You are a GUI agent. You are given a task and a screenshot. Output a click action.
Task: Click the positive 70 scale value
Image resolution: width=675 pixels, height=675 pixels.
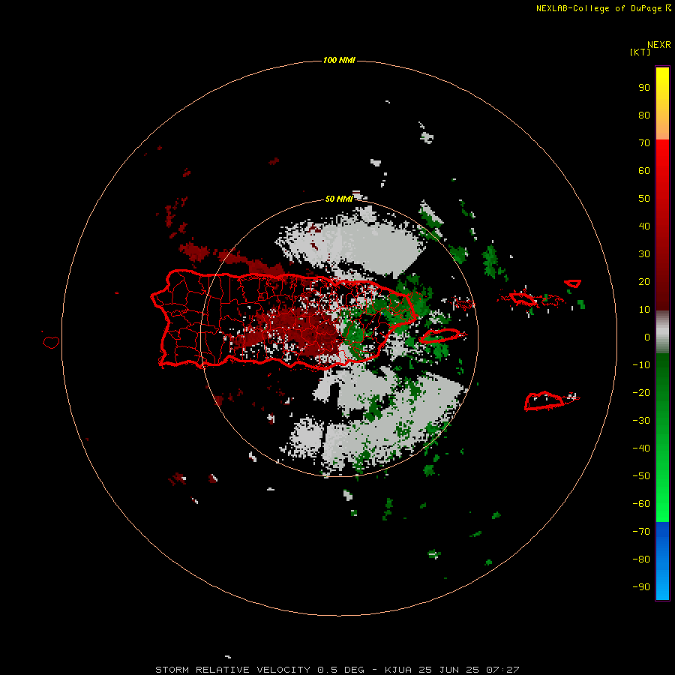tap(644, 143)
